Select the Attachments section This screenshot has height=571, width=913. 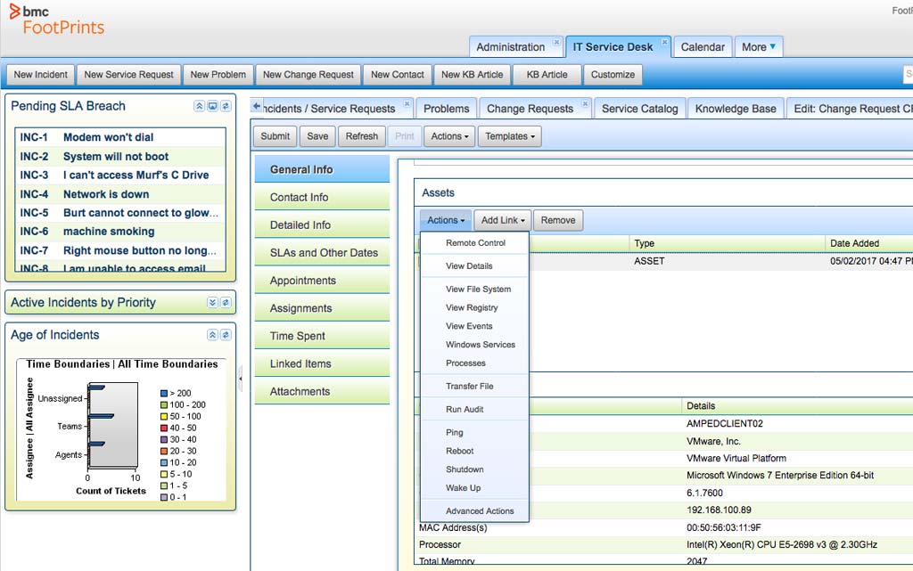pyautogui.click(x=322, y=391)
